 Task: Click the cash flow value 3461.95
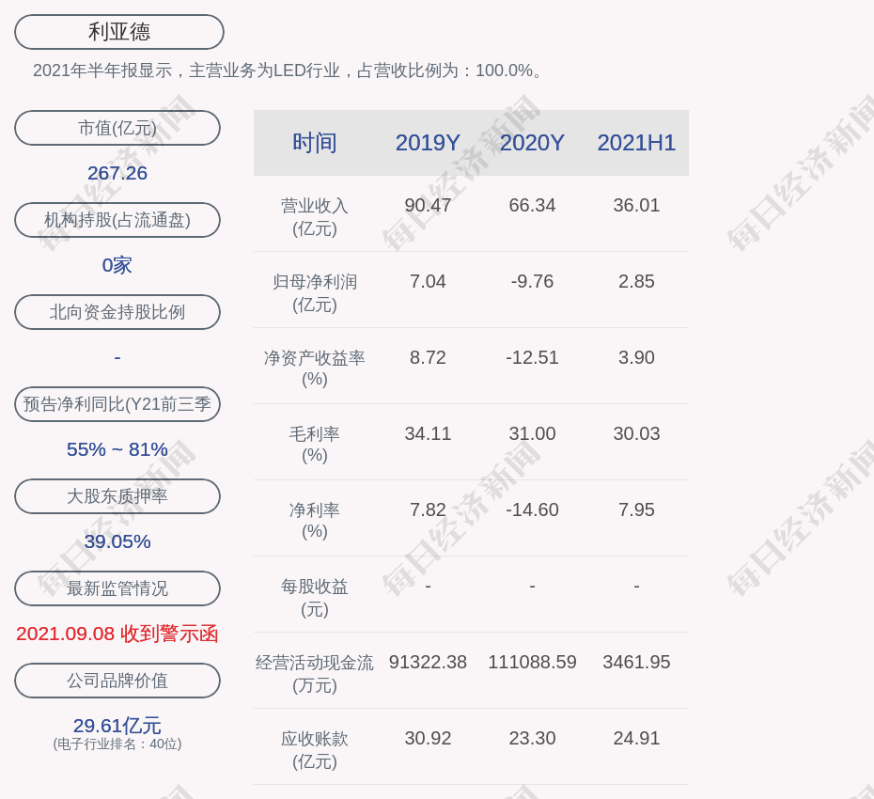[636, 662]
